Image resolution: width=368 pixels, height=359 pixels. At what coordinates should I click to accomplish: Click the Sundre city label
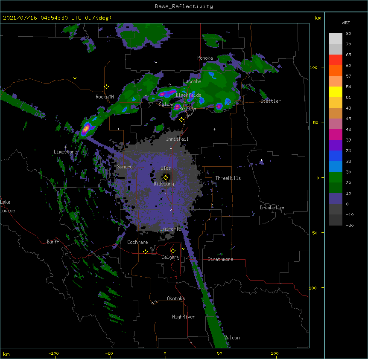click(x=125, y=167)
